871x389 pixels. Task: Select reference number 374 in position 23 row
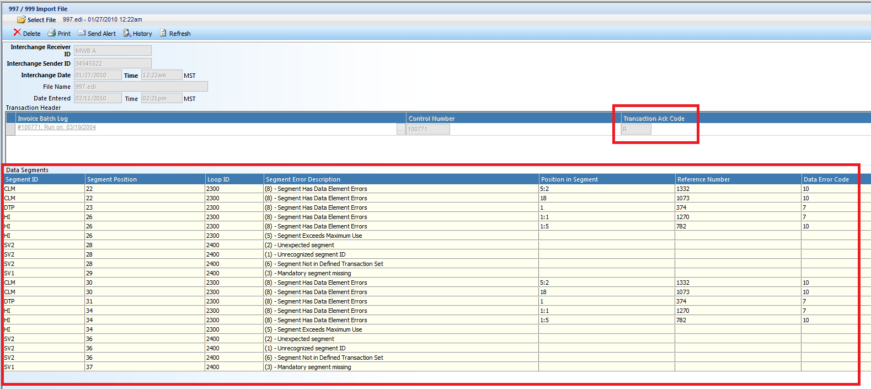pyautogui.click(x=739, y=207)
